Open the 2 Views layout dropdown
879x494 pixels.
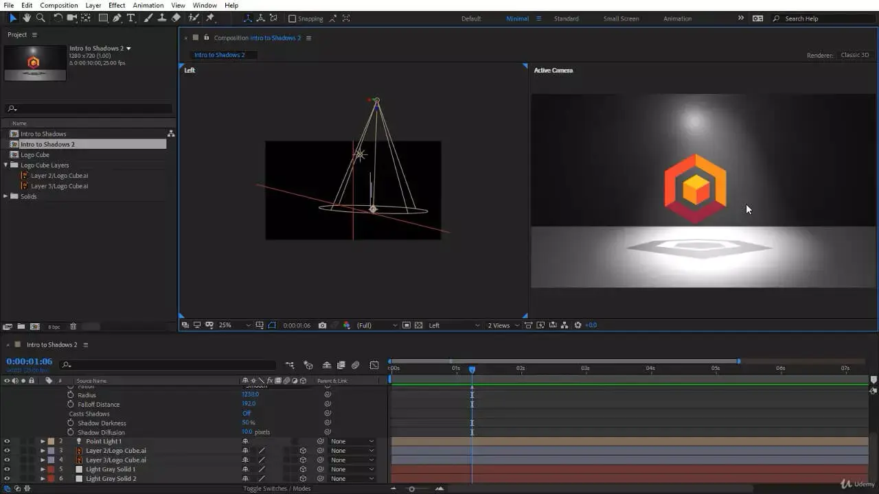503,325
